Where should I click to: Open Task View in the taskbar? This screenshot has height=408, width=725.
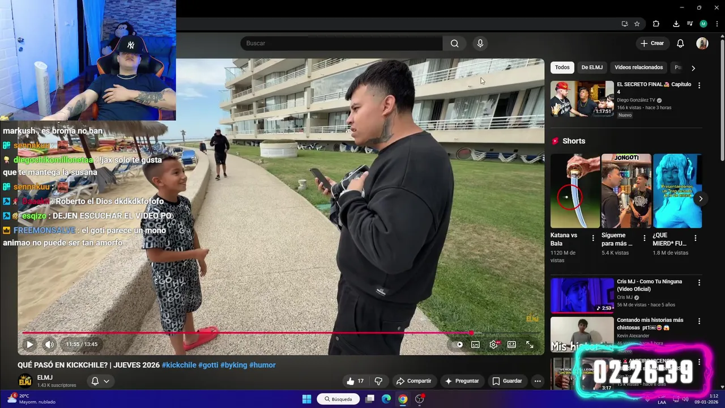(370, 399)
